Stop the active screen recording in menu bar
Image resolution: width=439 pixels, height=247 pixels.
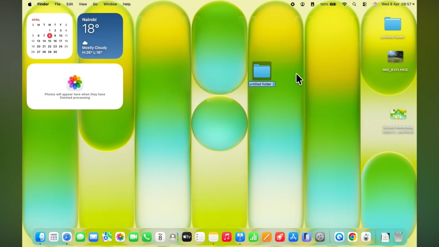pyautogui.click(x=293, y=4)
